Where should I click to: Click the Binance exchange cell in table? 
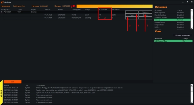[34, 12]
